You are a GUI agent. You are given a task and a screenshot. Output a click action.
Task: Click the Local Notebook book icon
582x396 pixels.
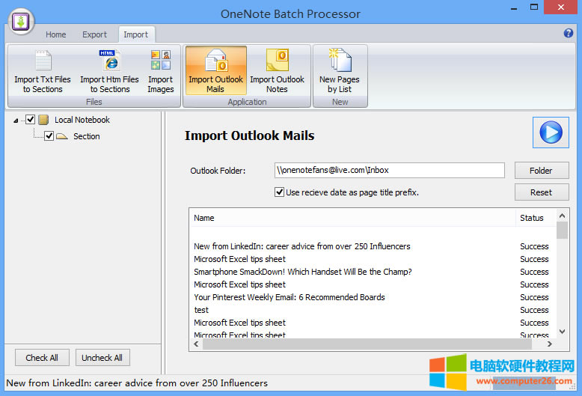coord(44,120)
